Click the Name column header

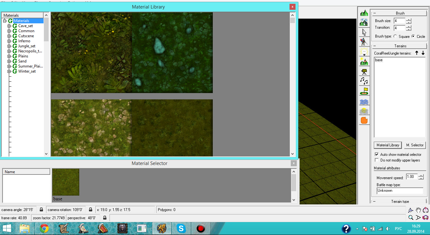pyautogui.click(x=27, y=172)
